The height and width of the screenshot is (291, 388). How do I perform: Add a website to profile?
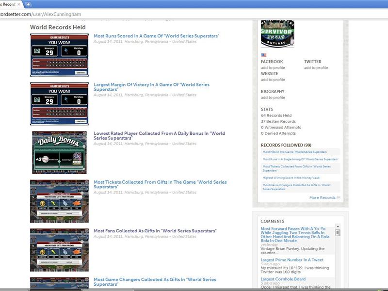pyautogui.click(x=273, y=80)
